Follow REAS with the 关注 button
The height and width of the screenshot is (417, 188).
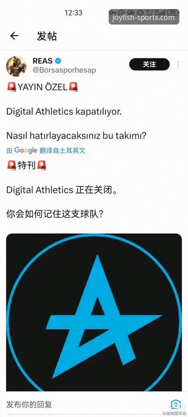click(149, 65)
